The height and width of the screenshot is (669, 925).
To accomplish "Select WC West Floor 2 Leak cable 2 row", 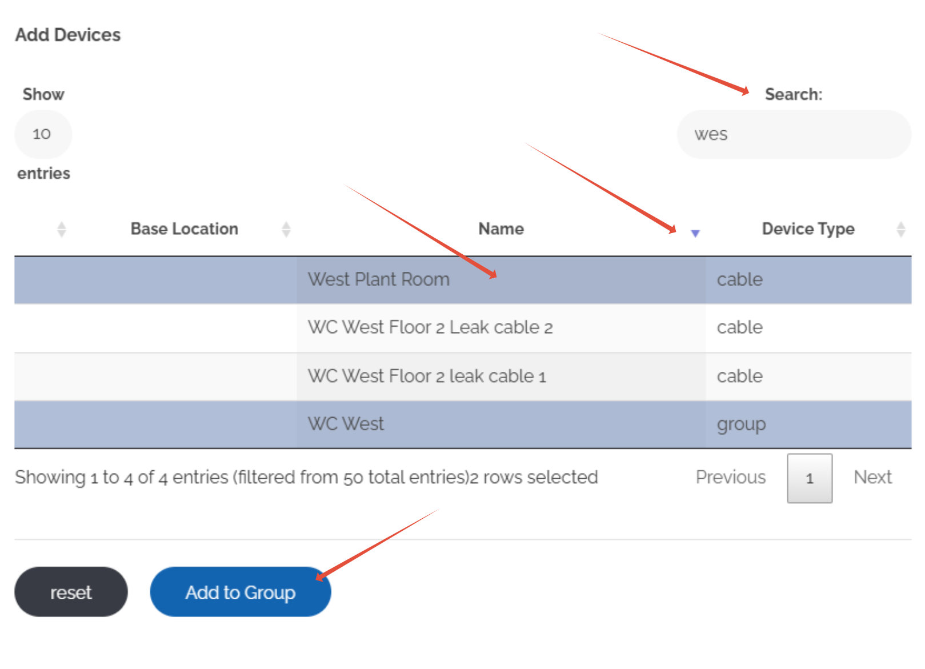I will point(430,327).
